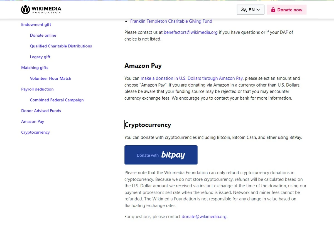This screenshot has height=228, width=334.
Task: Jump to Donor Advised Funds section
Action: (41, 111)
